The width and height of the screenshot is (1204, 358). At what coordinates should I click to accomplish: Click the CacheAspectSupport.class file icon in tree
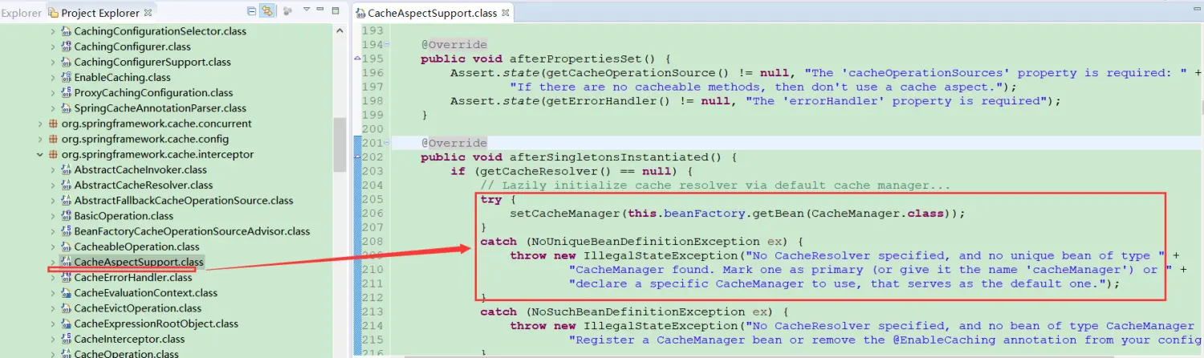[x=66, y=262]
